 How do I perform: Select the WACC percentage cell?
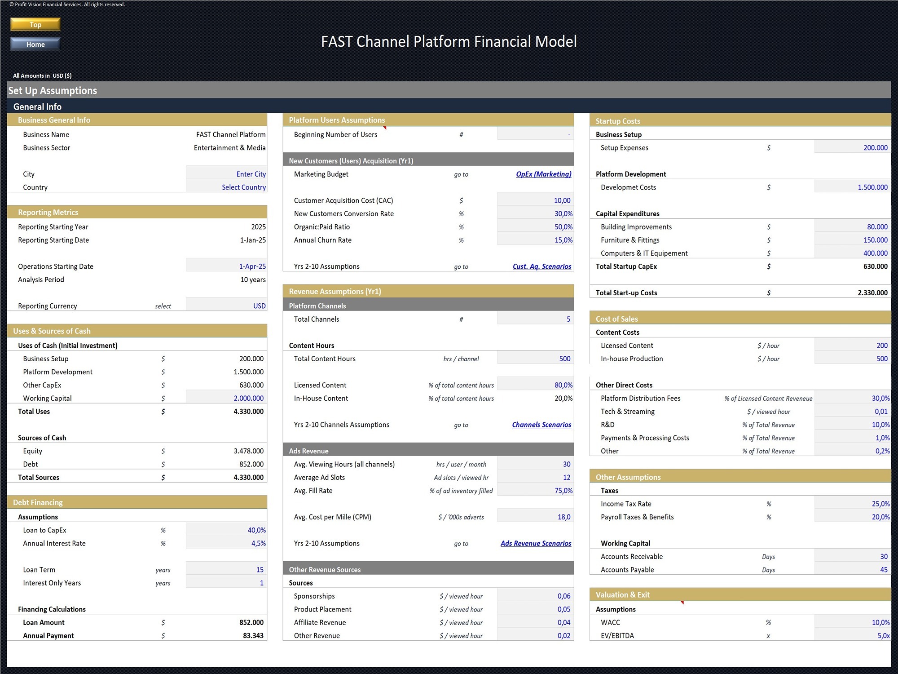[852, 622]
